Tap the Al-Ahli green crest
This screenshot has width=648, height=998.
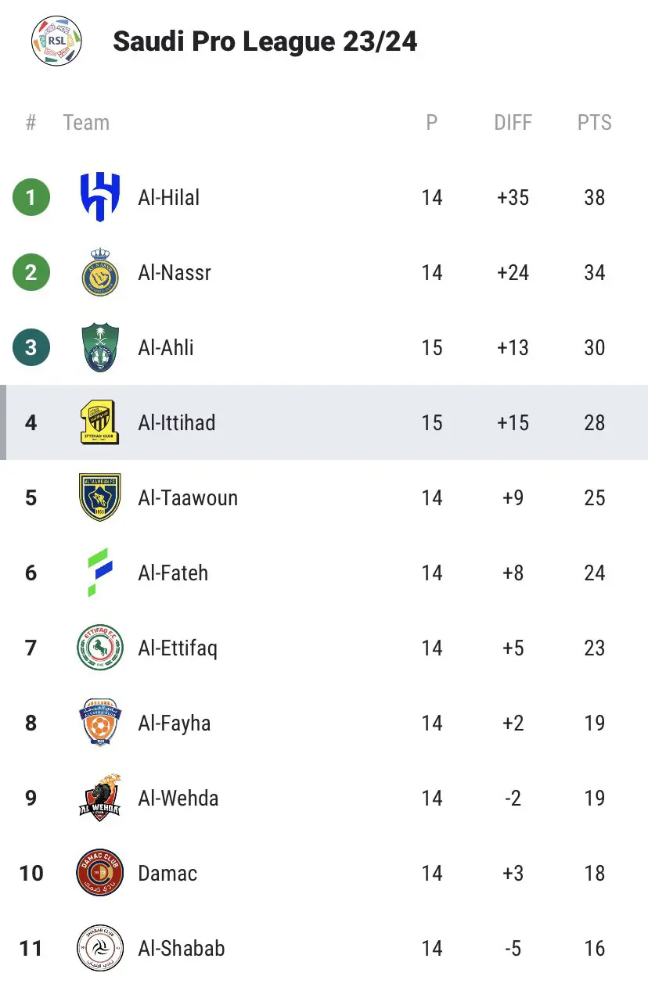click(100, 347)
